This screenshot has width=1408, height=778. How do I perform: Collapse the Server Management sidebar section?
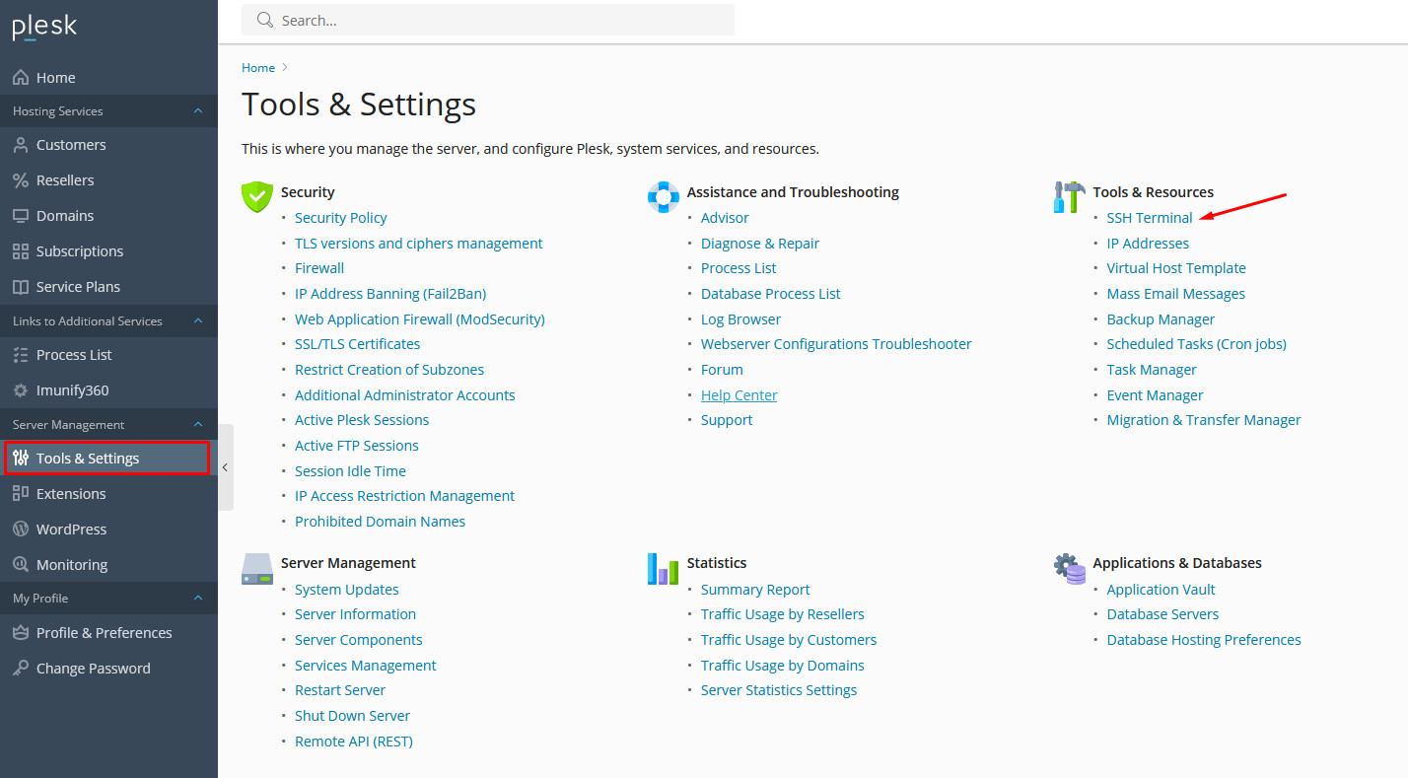coord(198,424)
